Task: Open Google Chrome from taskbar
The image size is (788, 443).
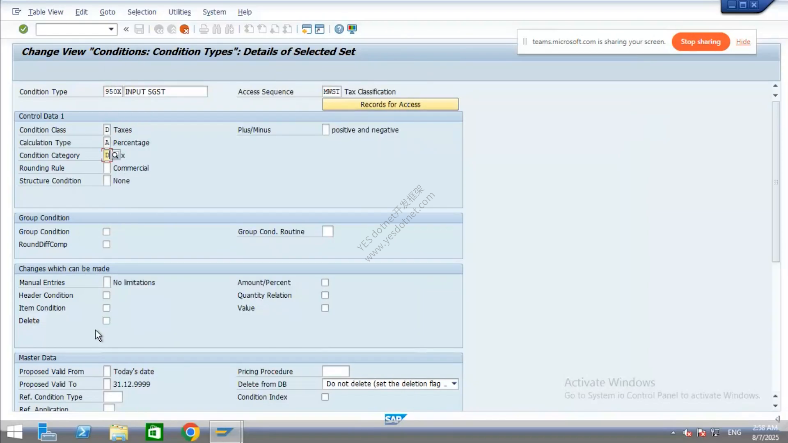Action: point(190,432)
